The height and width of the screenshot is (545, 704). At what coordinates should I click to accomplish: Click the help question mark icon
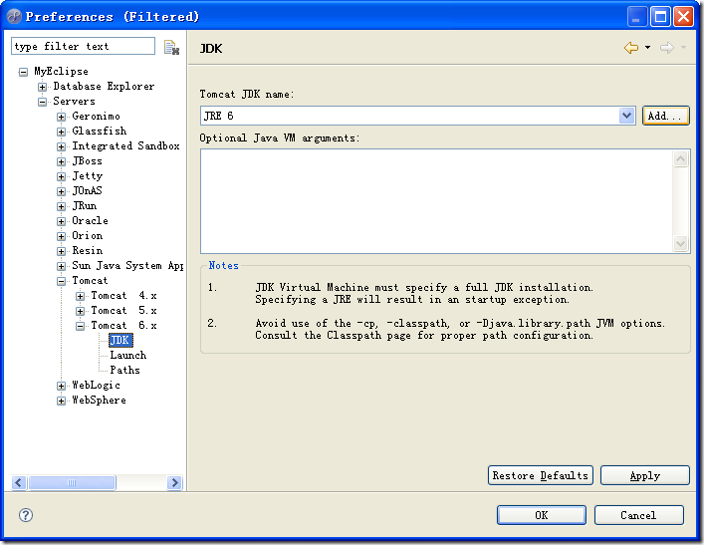26,515
